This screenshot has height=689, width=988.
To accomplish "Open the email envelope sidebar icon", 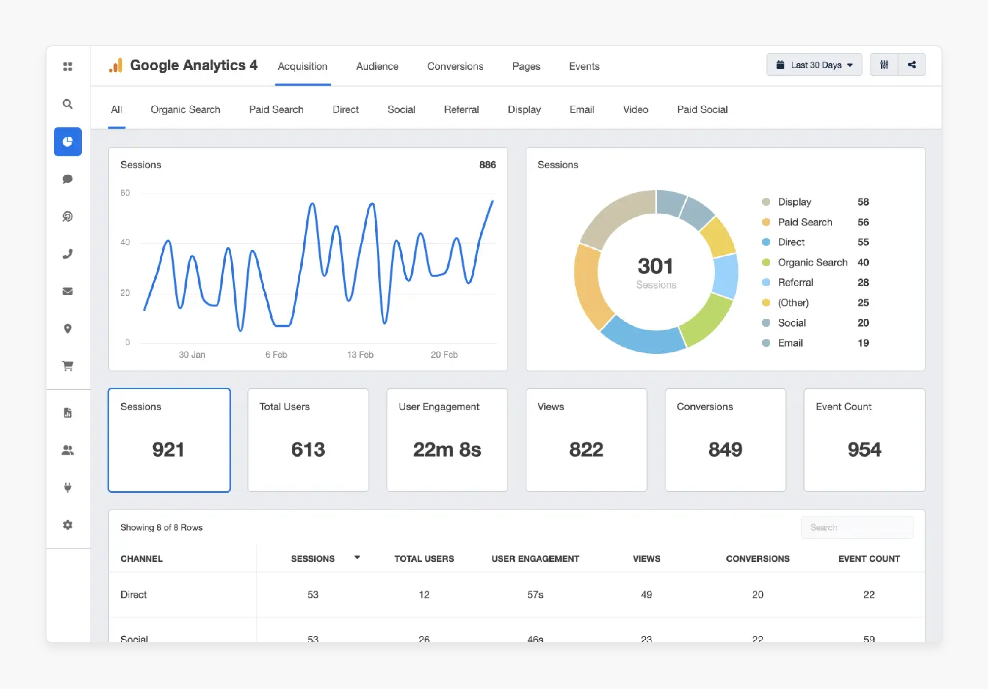I will 67,291.
